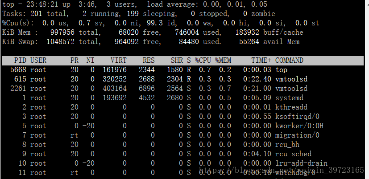Viewport: 369px width, 179px height.
Task: Click '0.7 sy' in Cpu line
Action: click(x=91, y=23)
